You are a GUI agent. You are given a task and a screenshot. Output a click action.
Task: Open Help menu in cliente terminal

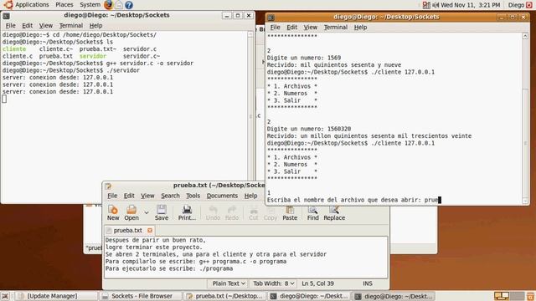pos(360,28)
